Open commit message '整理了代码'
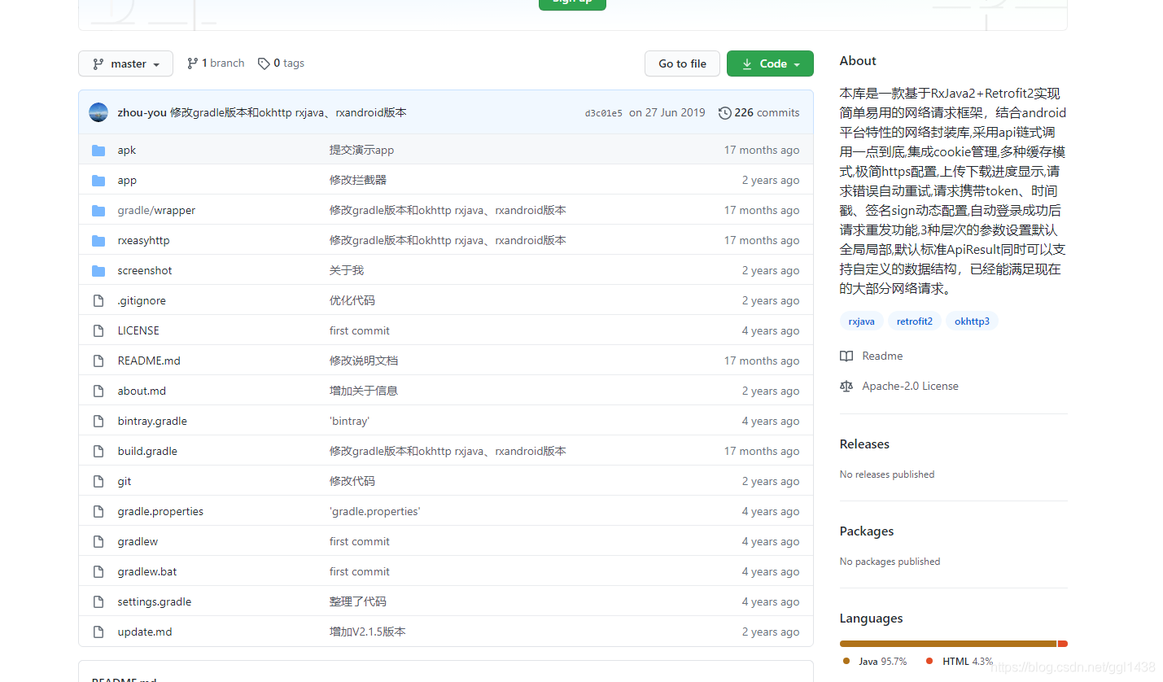 click(x=358, y=601)
